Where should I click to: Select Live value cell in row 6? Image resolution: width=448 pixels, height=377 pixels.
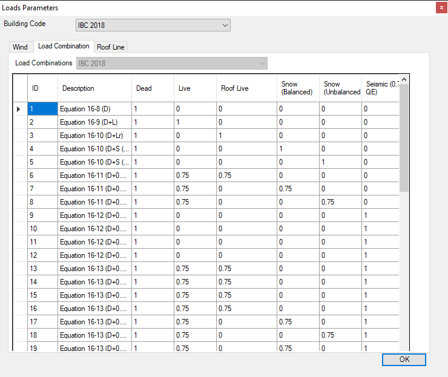[195, 175]
